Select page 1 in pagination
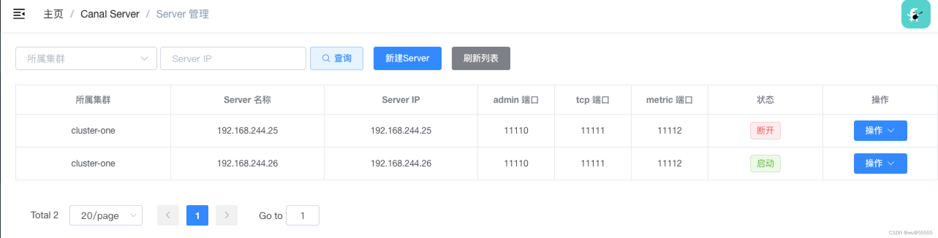Screen dimensions: 938x238 pos(197,215)
